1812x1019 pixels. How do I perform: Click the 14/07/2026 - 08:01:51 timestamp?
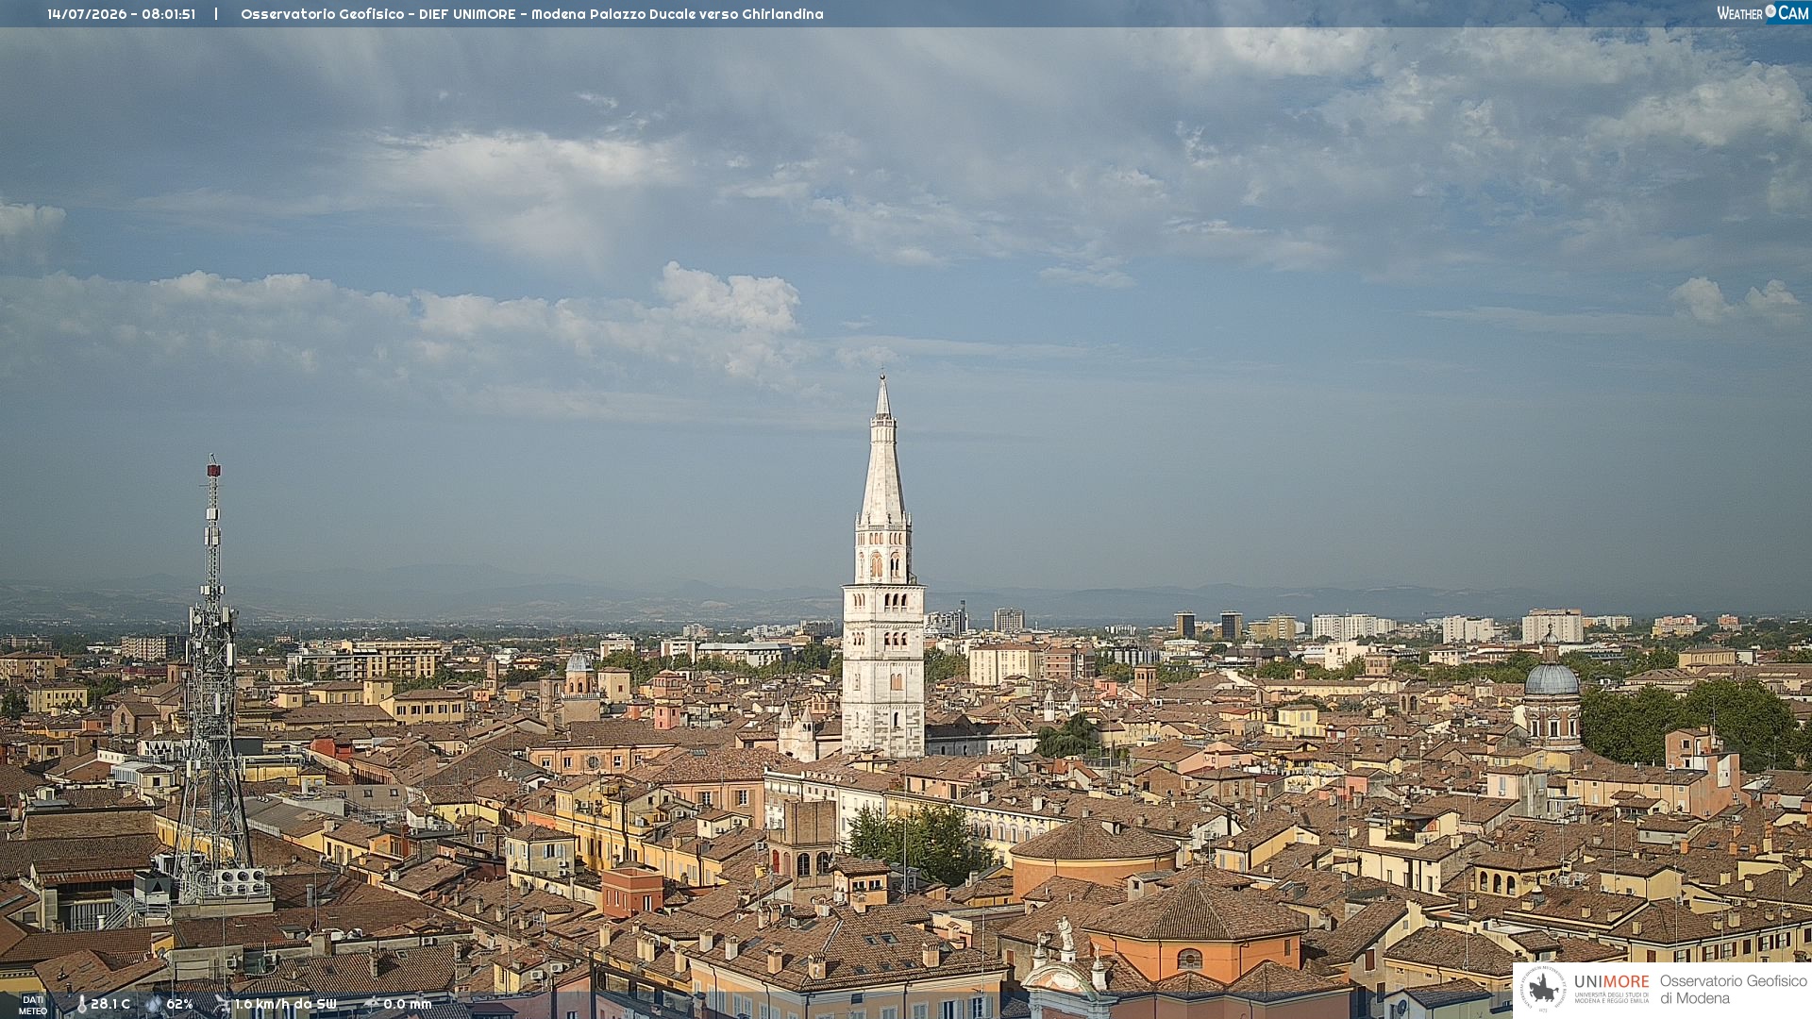coord(122,14)
